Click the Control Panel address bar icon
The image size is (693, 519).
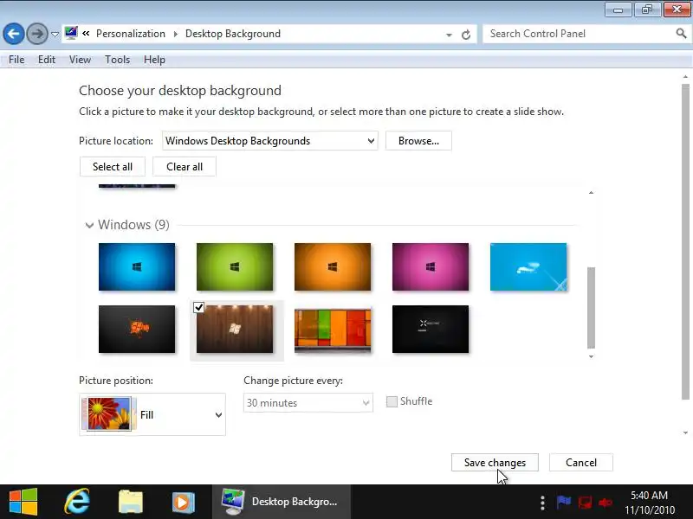click(x=71, y=33)
